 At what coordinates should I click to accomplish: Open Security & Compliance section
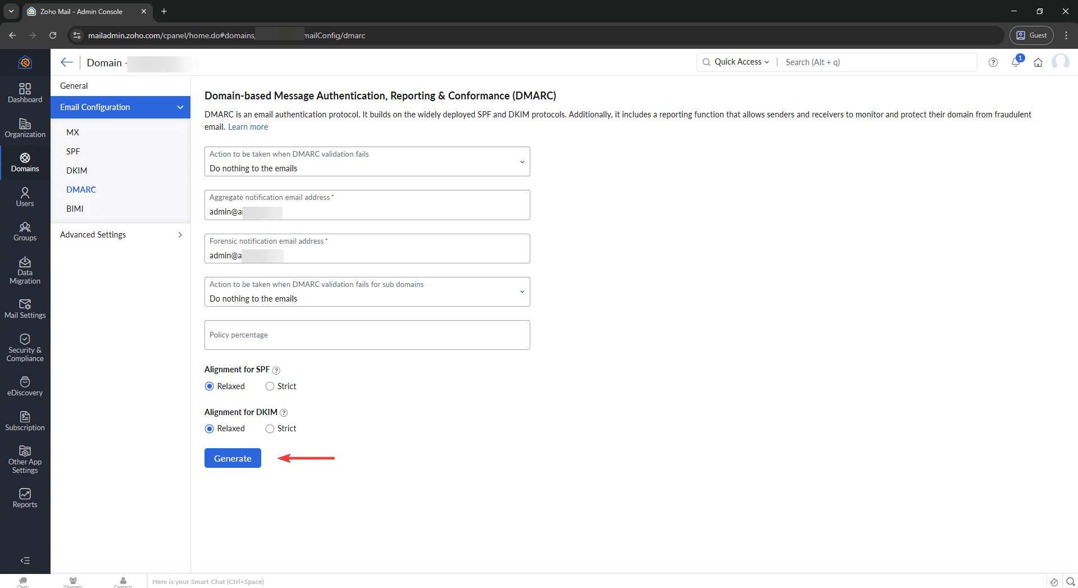[x=25, y=348]
